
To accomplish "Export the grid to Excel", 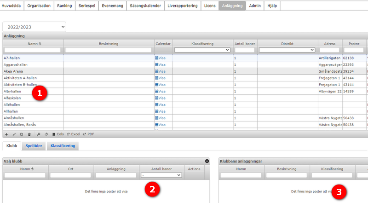I will 74,134.
